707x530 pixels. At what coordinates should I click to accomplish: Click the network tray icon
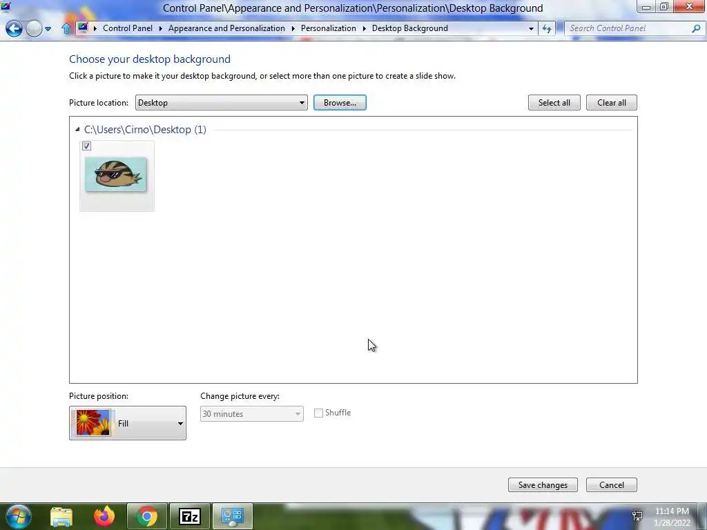[637, 516]
